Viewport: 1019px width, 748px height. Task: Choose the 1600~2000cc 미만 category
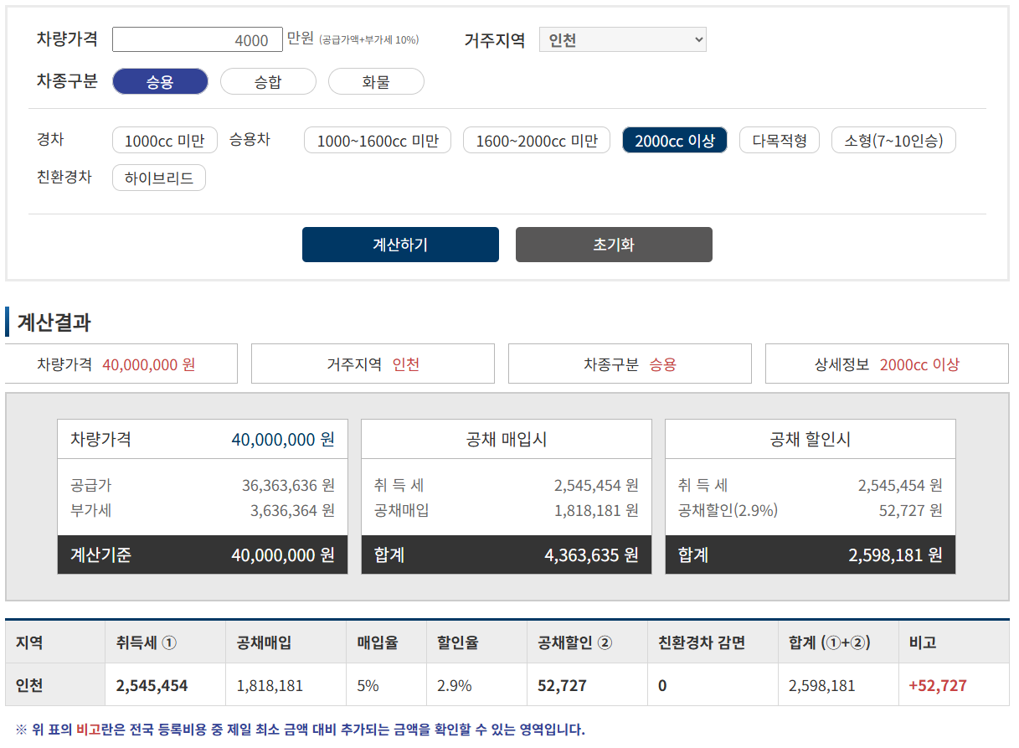click(536, 140)
